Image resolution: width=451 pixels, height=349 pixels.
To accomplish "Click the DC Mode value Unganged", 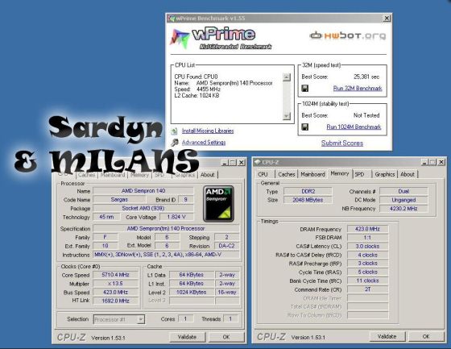I will [x=403, y=200].
